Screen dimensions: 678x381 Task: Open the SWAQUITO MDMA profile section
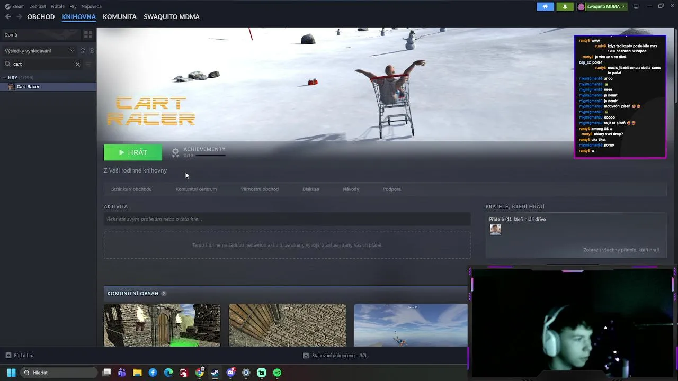pyautogui.click(x=172, y=17)
